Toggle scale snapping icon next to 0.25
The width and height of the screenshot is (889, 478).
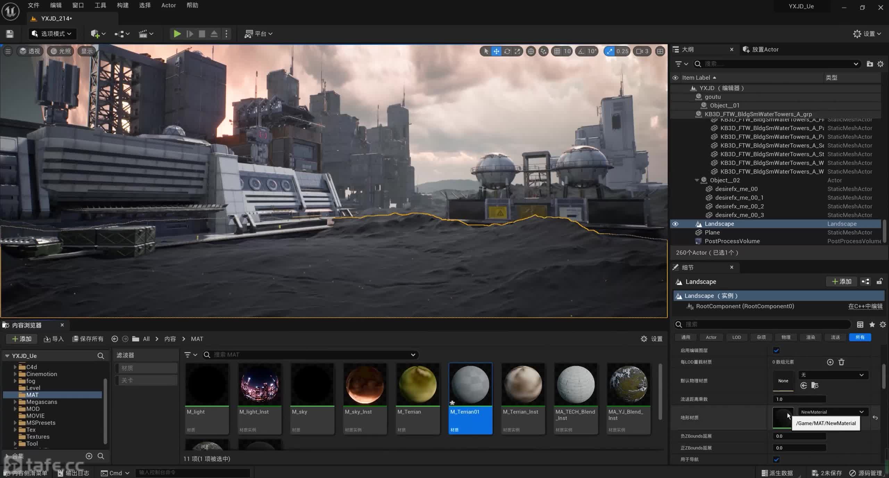pos(609,51)
